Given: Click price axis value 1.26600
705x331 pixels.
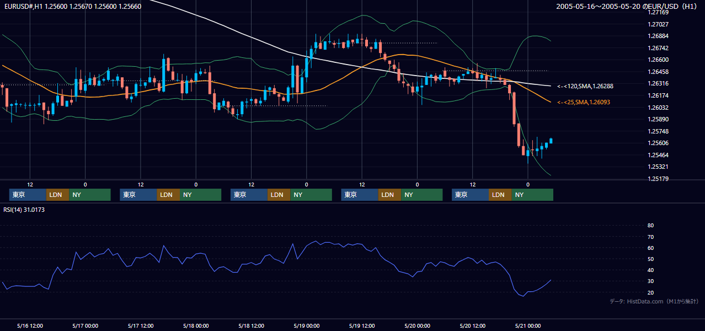Looking at the screenshot, I should tap(658, 60).
